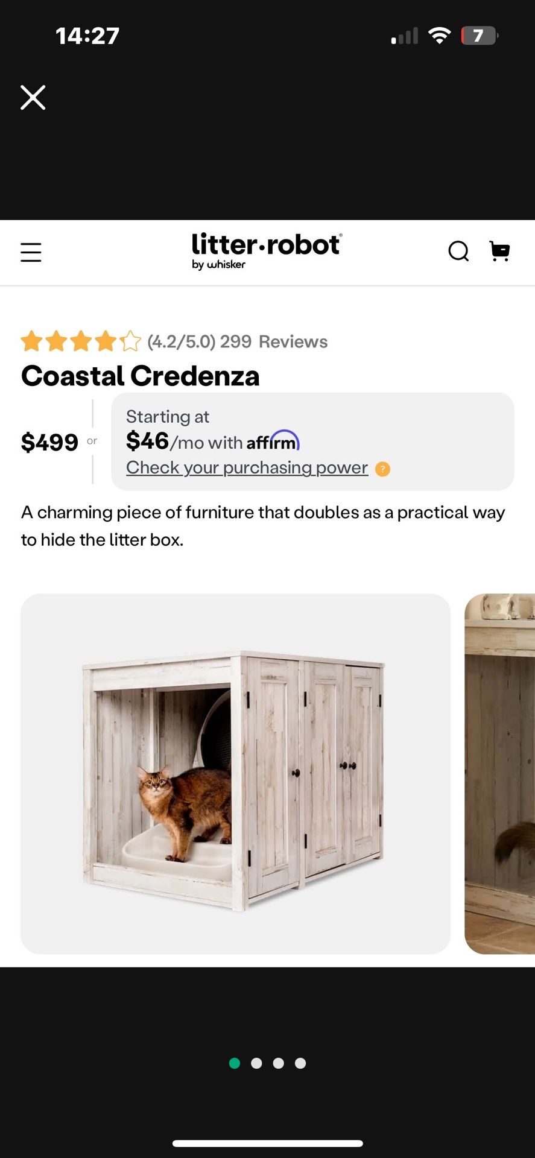This screenshot has width=535, height=1158.
Task: Jump to the third page dot
Action: 278,1063
